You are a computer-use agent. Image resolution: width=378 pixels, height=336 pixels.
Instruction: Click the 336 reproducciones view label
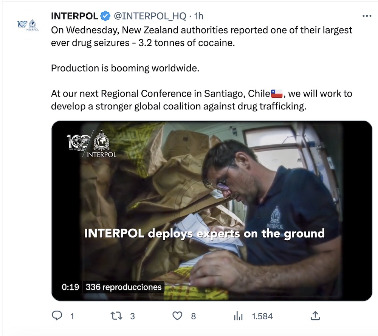tap(124, 287)
